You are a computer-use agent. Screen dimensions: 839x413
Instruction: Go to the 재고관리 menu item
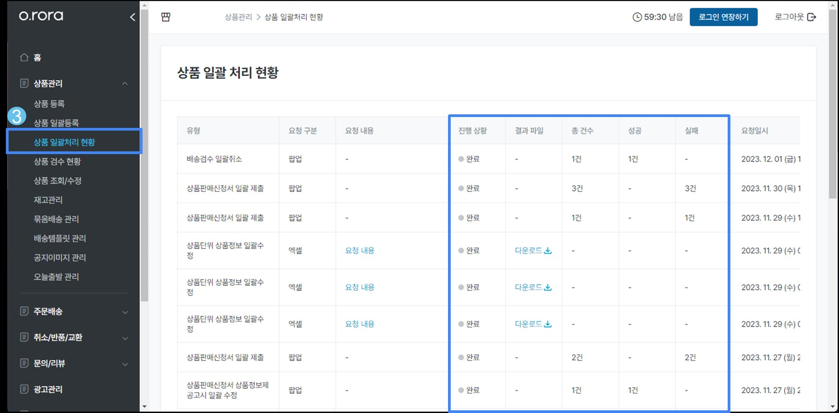click(48, 200)
